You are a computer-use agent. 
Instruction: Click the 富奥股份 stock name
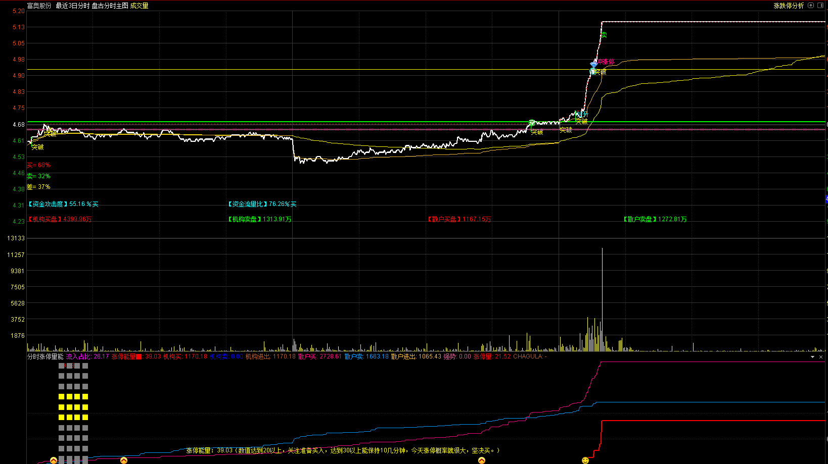pyautogui.click(x=39, y=6)
